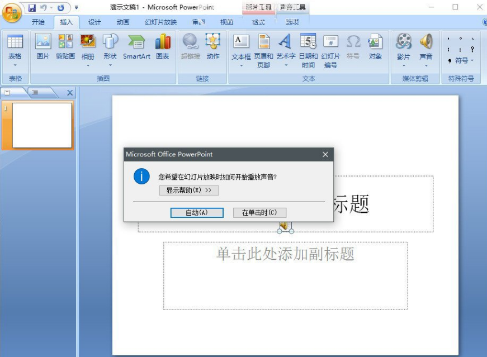
Task: Open PowerPoint help icon
Action: pos(485,22)
